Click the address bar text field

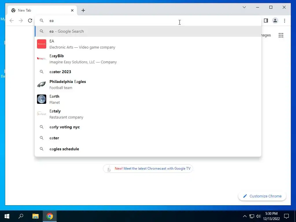tap(148, 21)
